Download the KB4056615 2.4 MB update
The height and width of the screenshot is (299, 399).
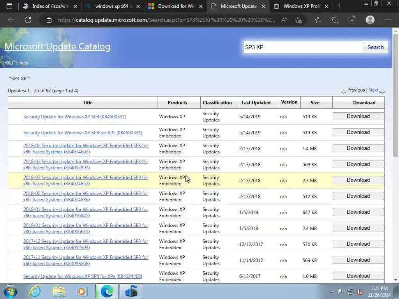click(358, 228)
